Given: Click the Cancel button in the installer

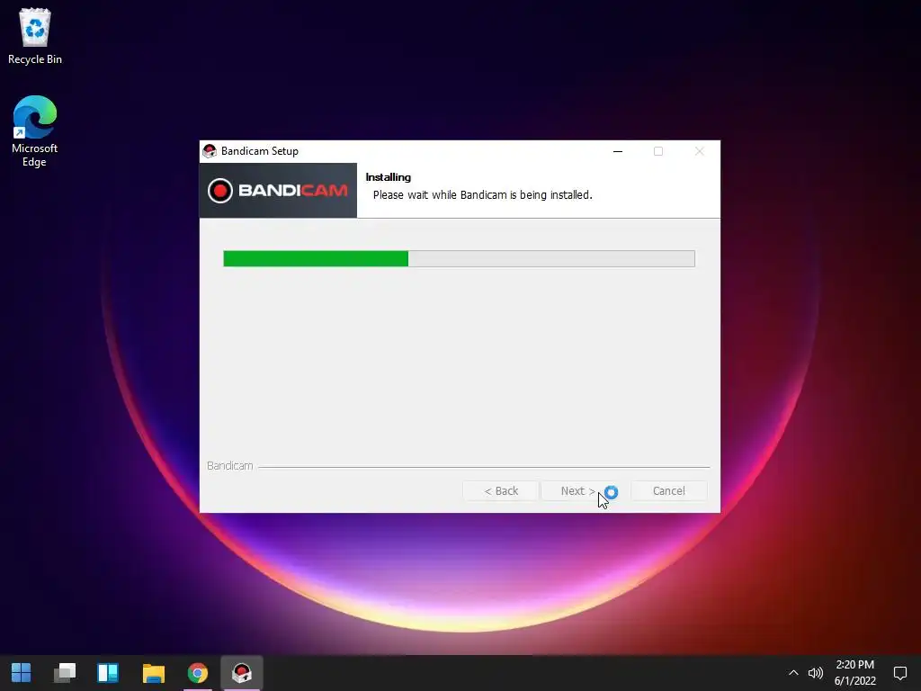Looking at the screenshot, I should pos(668,490).
